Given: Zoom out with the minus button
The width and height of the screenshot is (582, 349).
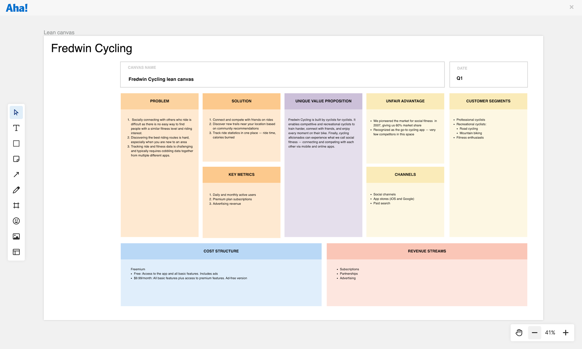Looking at the screenshot, I should tap(535, 333).
